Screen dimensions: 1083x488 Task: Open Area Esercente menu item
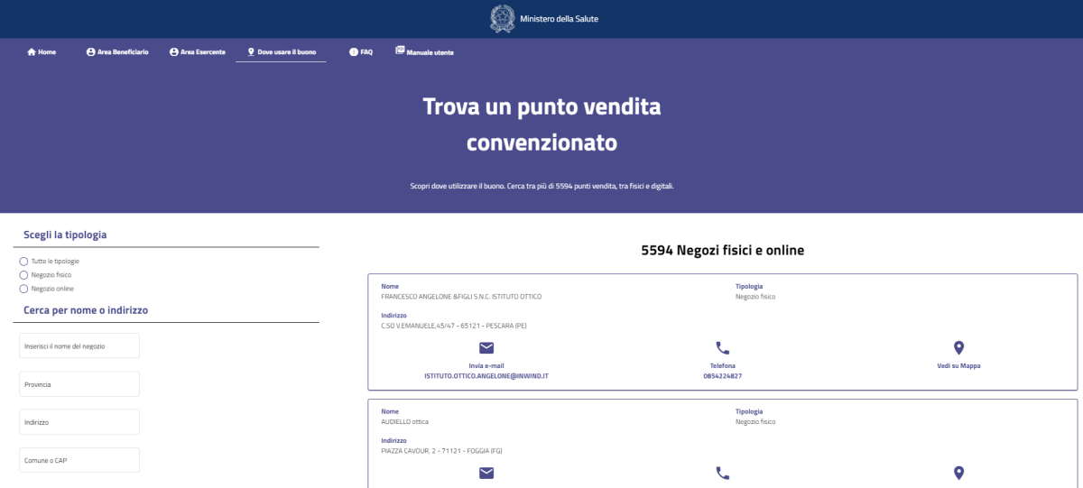[x=198, y=52]
